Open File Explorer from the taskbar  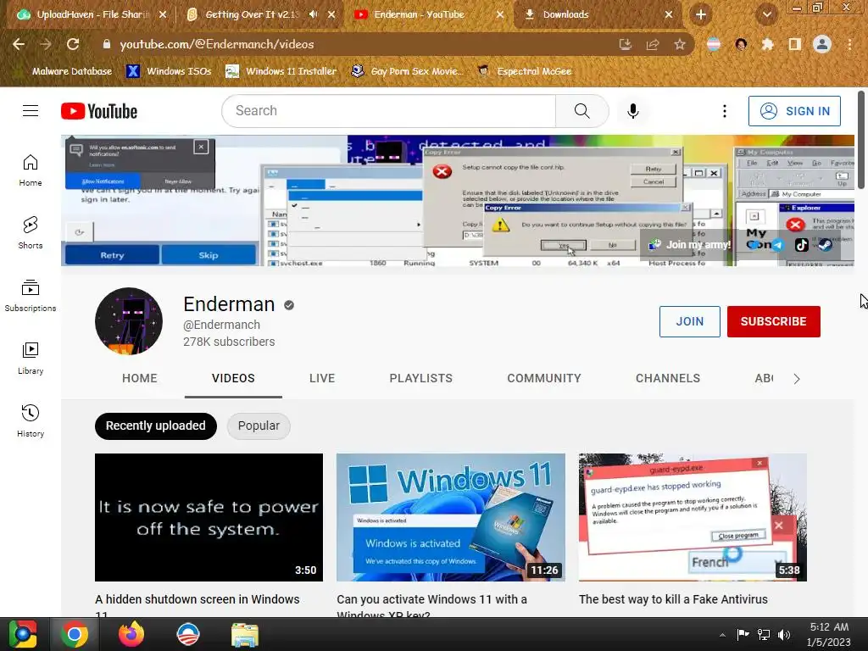click(244, 635)
